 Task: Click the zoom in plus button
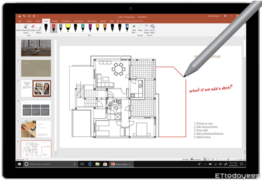[x=237, y=159]
